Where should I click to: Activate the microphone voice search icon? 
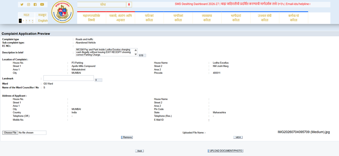129,5
